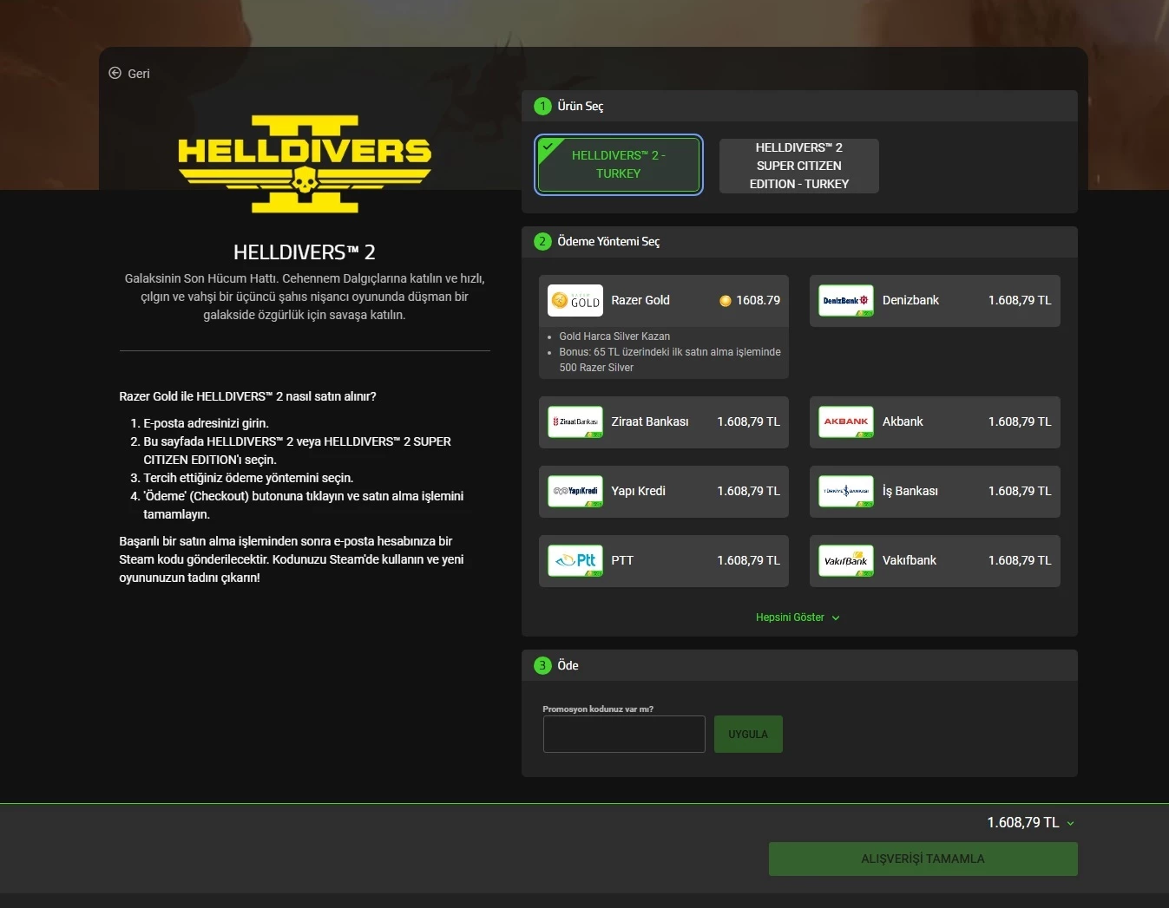
Task: Click the İş Bankası logo icon
Action: [846, 492]
